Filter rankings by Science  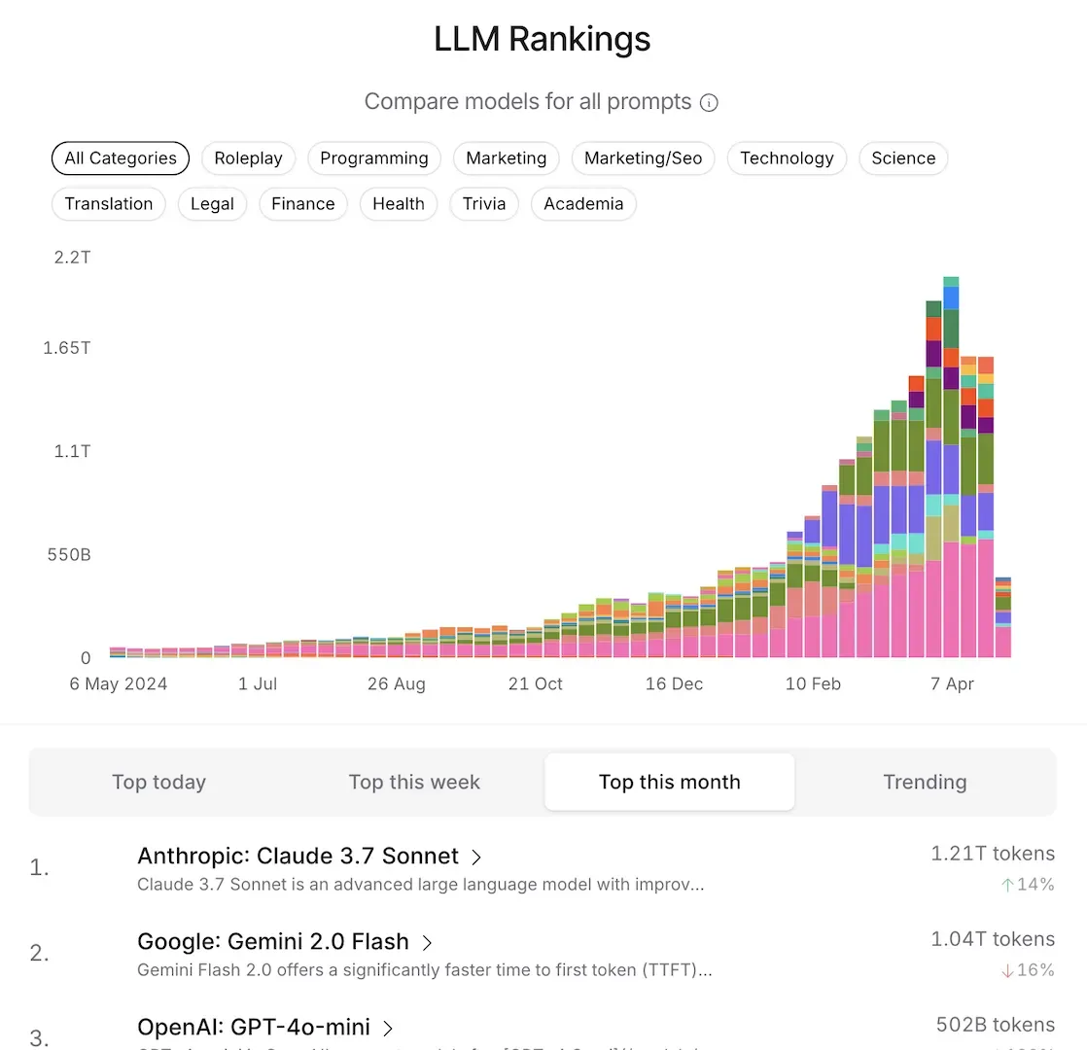point(903,158)
